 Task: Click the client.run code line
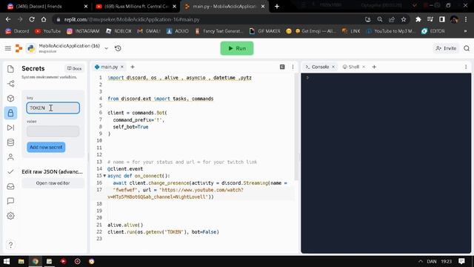pyautogui.click(x=163, y=232)
